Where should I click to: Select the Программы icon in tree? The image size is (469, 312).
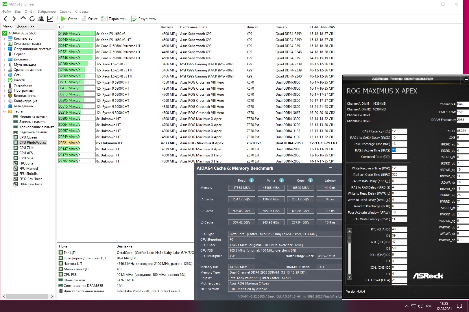pyautogui.click(x=10, y=91)
